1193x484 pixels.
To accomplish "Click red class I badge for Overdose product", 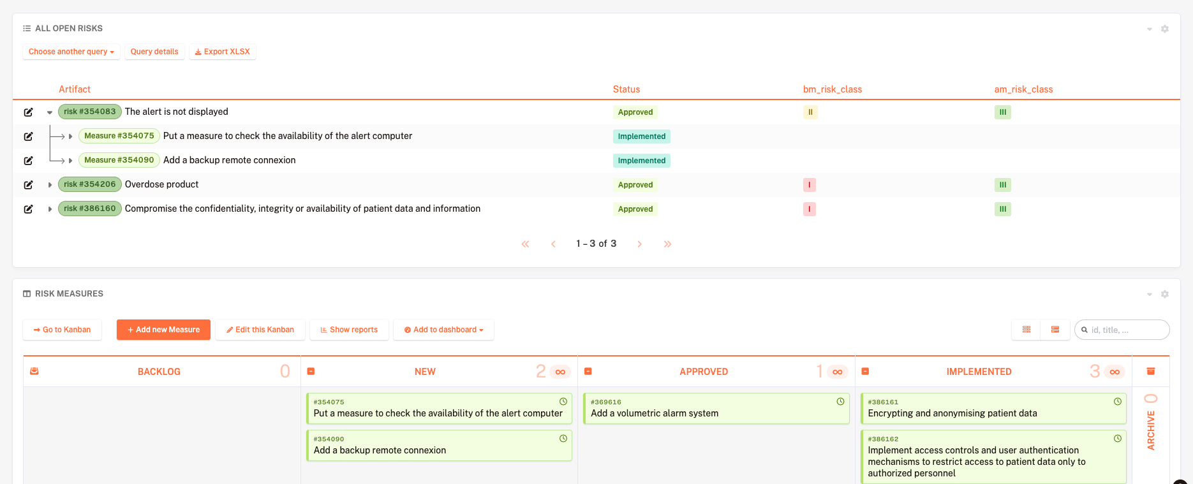I will (x=809, y=185).
